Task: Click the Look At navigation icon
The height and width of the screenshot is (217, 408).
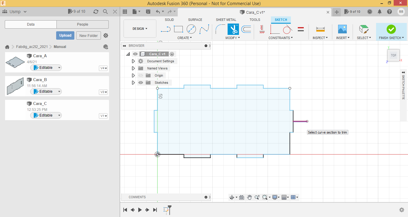Action: 242,197
